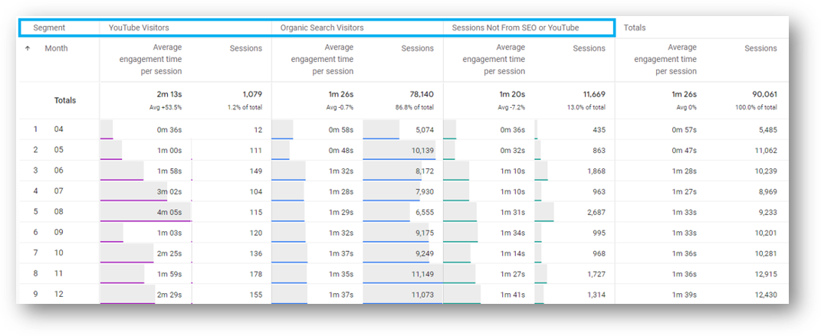This screenshot has height=336, width=821.
Task: Click Sessions header under Sessions Not From SEO or YouTube
Action: pyautogui.click(x=589, y=48)
